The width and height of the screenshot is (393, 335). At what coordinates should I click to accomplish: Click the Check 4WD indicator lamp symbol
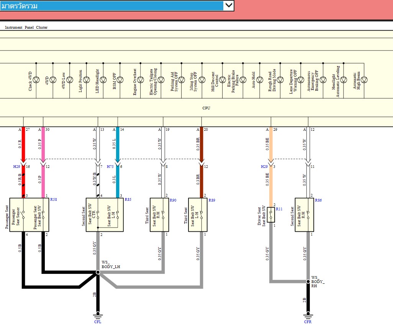pos(36,80)
